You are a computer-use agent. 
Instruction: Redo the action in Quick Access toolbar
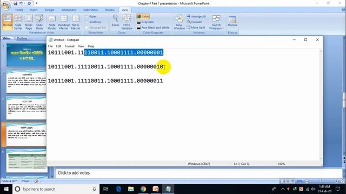tap(29, 3)
